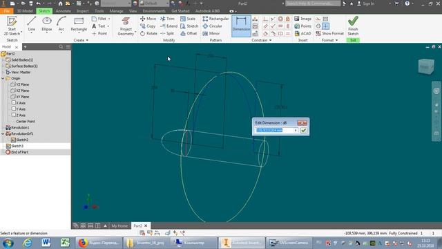The image size is (442, 249).
Task: Click Sign In in title bar
Action: [x=365, y=3]
